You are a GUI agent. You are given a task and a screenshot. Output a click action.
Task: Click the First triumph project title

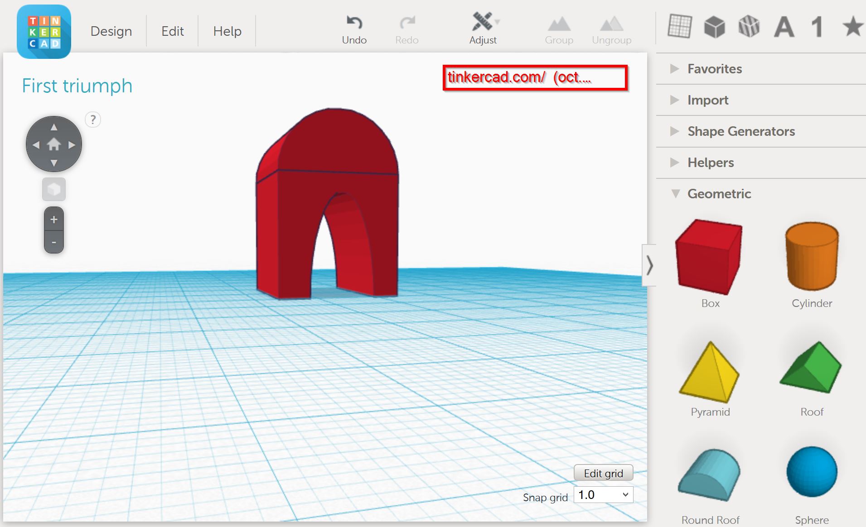click(77, 86)
